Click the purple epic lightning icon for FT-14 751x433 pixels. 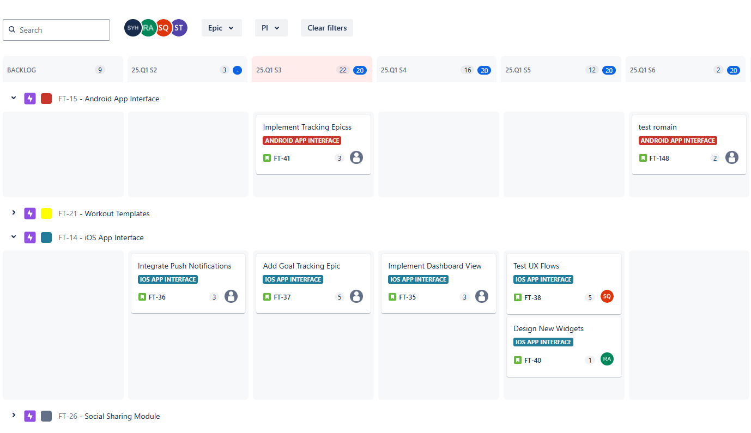(x=30, y=237)
